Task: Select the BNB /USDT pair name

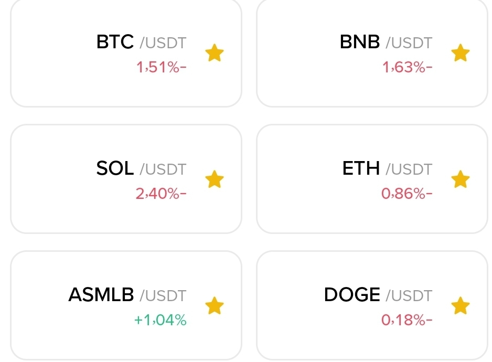Action: point(386,42)
